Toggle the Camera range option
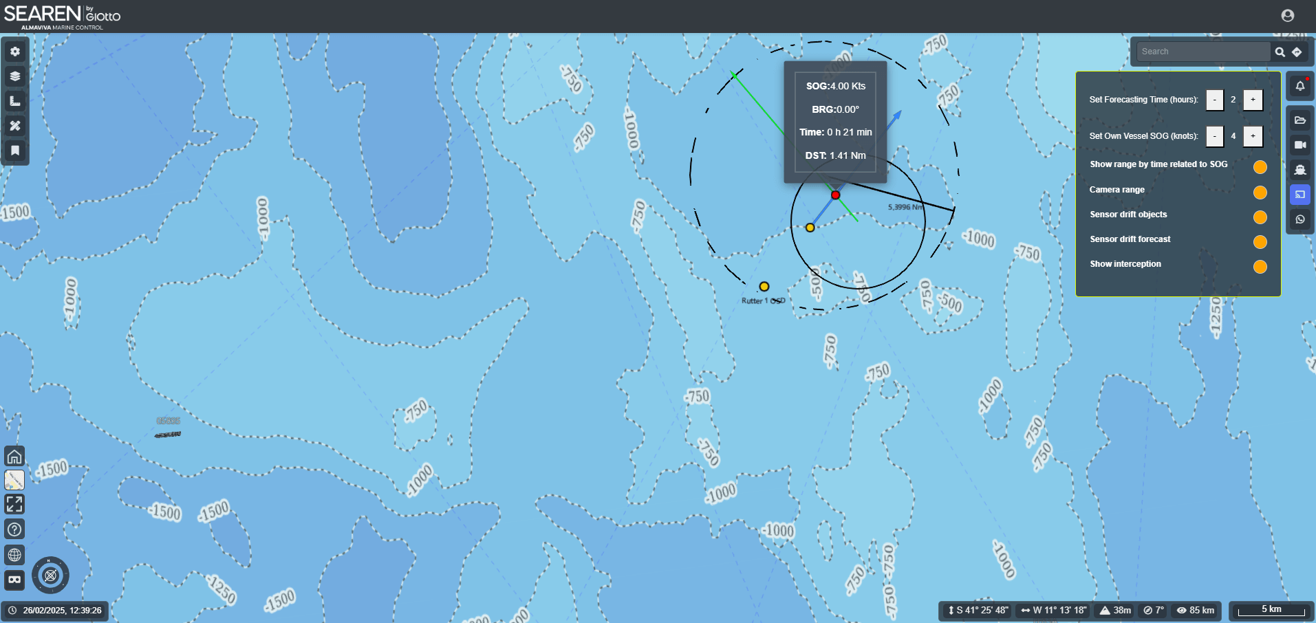The image size is (1316, 623). 1260,193
